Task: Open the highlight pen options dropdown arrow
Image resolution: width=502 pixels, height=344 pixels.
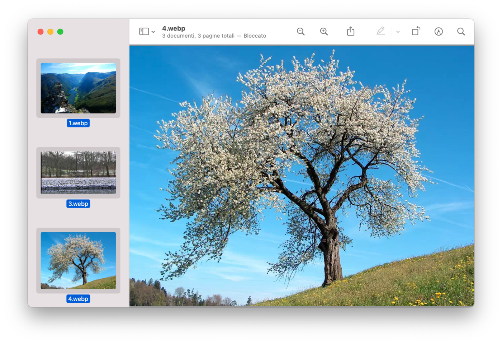Action: point(398,32)
